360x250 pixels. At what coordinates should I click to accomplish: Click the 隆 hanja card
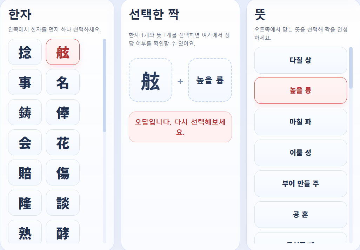click(x=25, y=203)
